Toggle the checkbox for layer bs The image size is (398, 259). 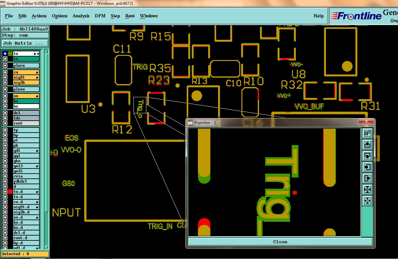click(5, 101)
